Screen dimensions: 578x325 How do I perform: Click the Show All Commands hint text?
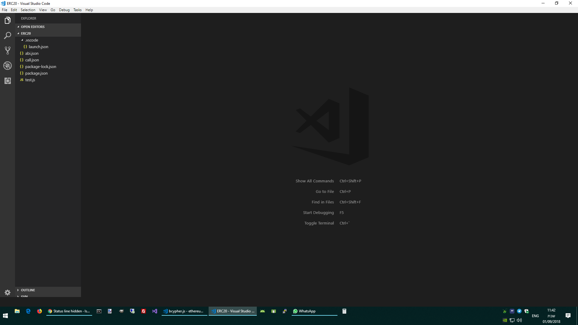coord(315,181)
